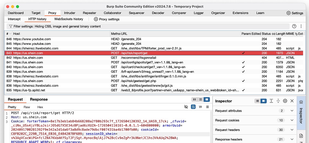The image size is (309, 143).
Task: Open the Intruder tab
Action: pyautogui.click(x=69, y=13)
